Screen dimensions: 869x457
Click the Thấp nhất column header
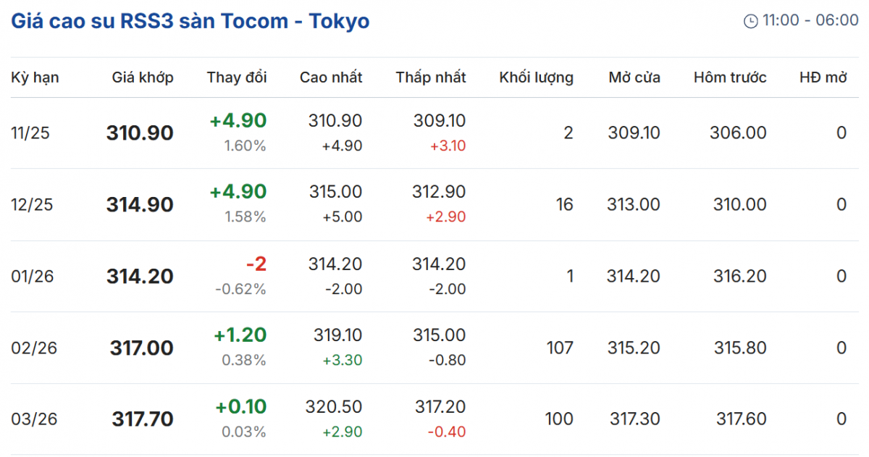(431, 77)
